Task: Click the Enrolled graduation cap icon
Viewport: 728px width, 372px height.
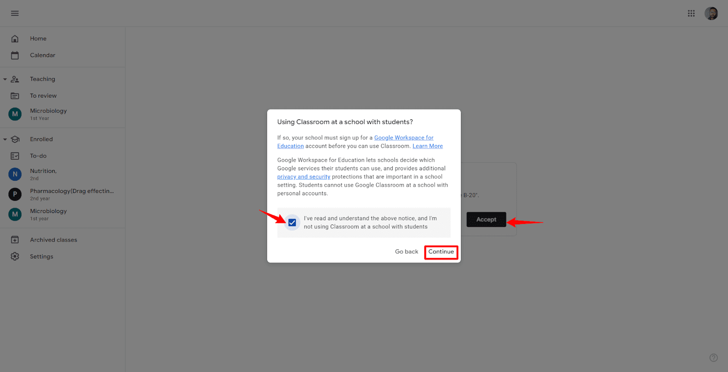Action: coord(15,139)
